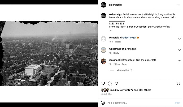
Task: Open olderaleigh username in post header
Action: (115, 5)
